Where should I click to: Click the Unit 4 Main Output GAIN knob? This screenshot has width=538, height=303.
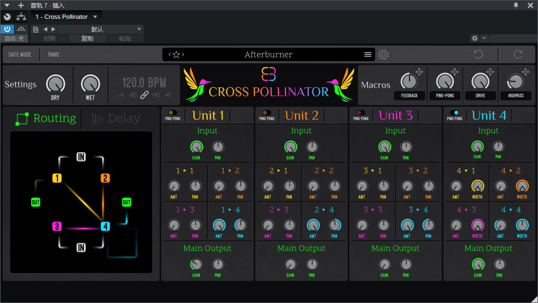point(478,264)
